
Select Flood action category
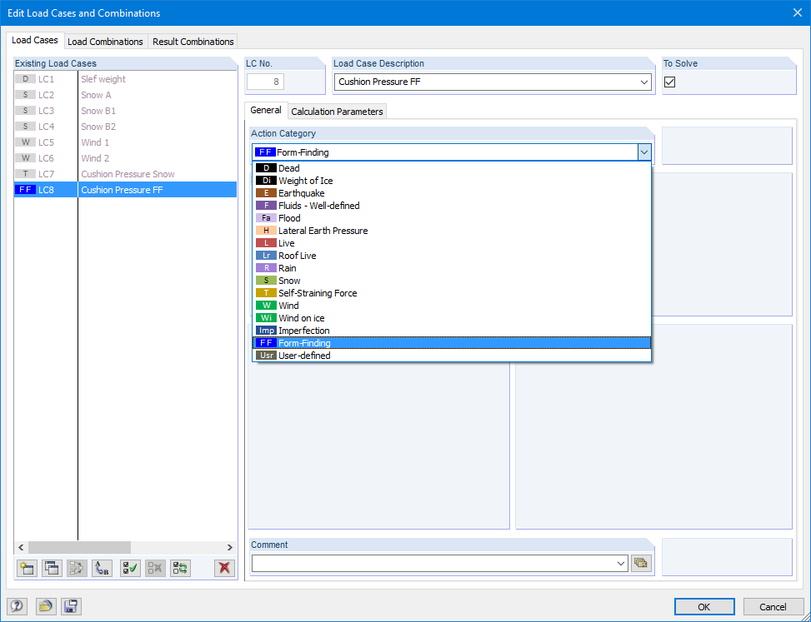(x=452, y=218)
